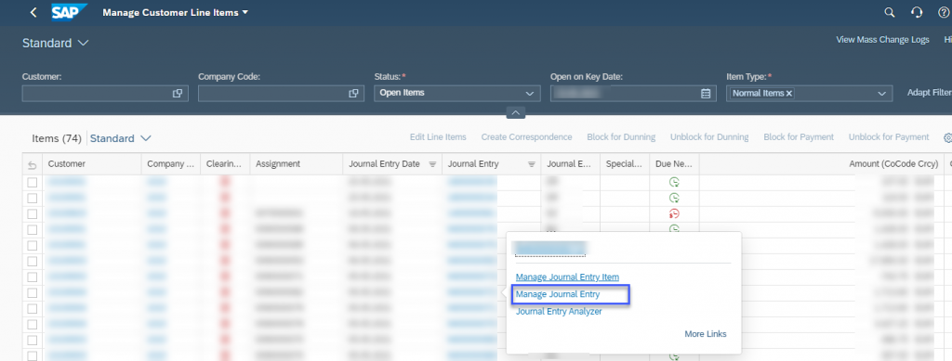Viewport: 952px width, 361px height.
Task: Select the checkbox of the row with red overdue icon
Action: point(33,213)
